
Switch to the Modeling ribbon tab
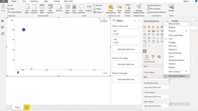(34, 1)
